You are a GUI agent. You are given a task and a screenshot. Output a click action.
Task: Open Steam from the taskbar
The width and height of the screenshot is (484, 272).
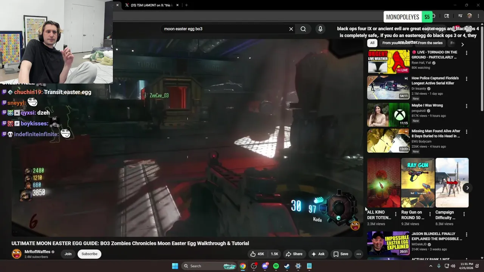tap(287, 266)
